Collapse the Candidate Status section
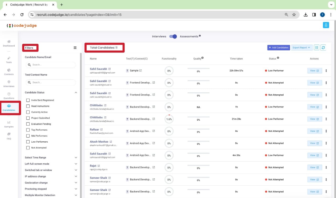Image resolution: width=336 pixels, height=198 pixels. tap(76, 92)
